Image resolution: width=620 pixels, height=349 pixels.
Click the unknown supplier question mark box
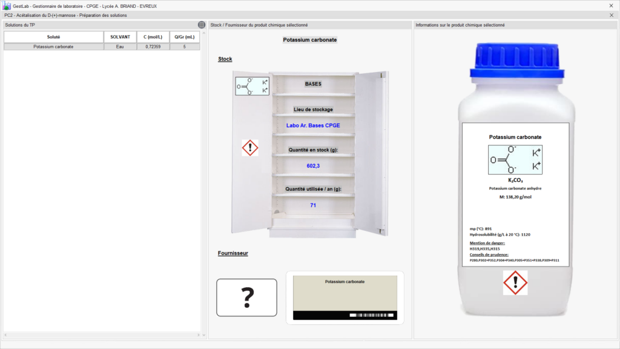(246, 297)
